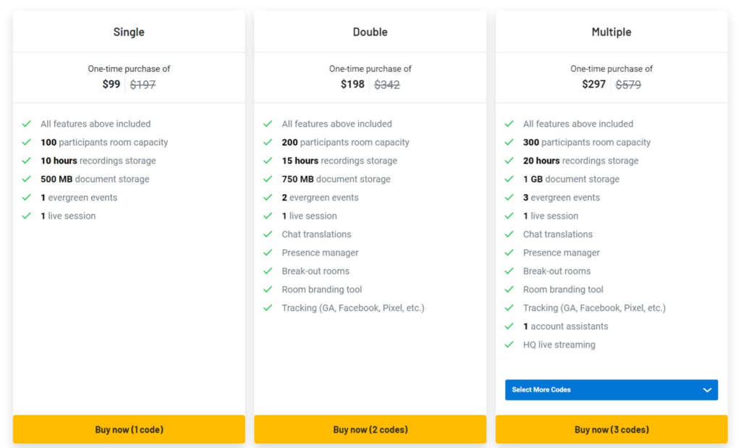741x448 pixels.
Task: Click Buy now (1 code) button
Action: [x=129, y=429]
